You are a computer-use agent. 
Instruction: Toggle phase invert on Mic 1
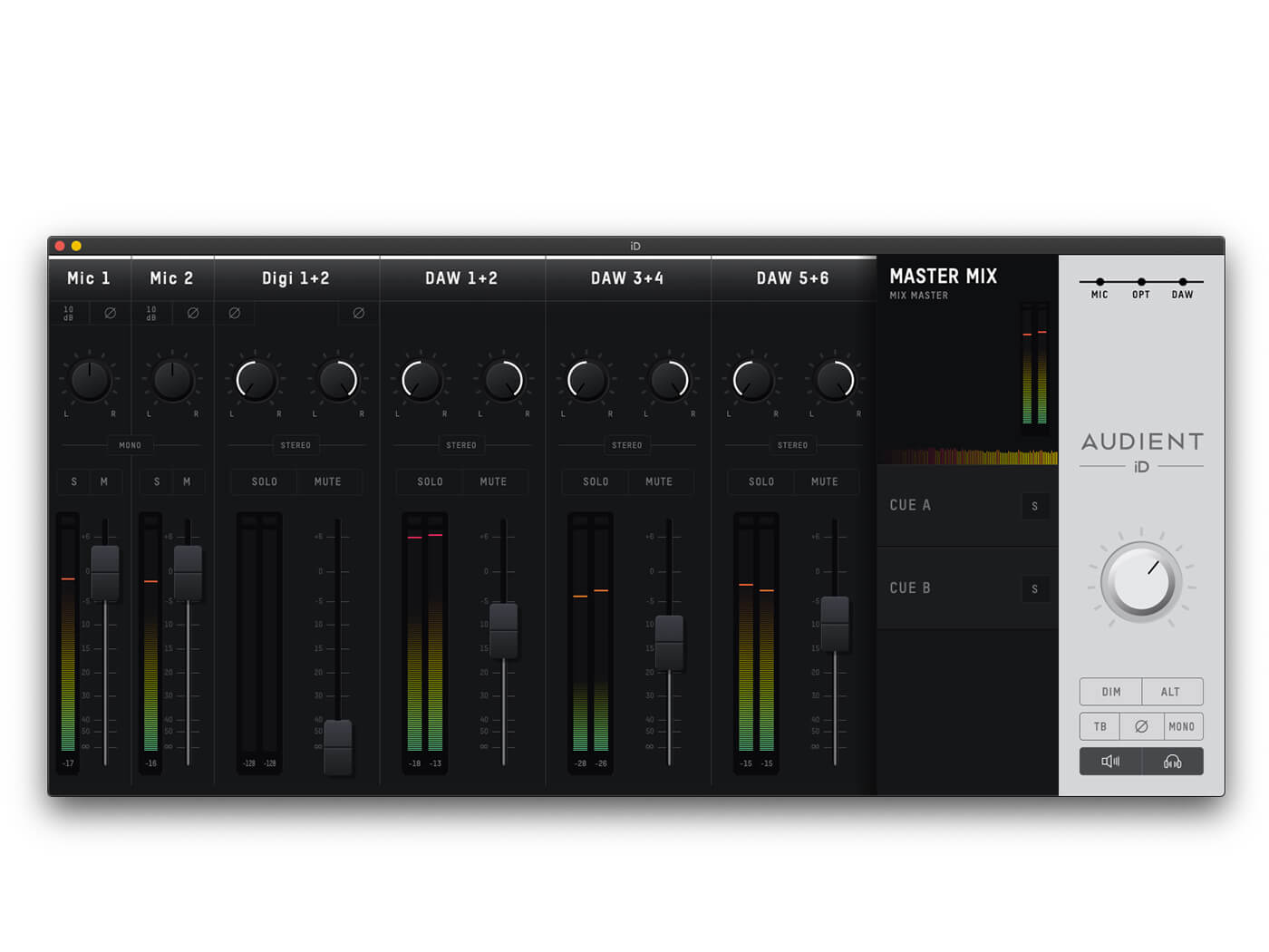[x=111, y=313]
